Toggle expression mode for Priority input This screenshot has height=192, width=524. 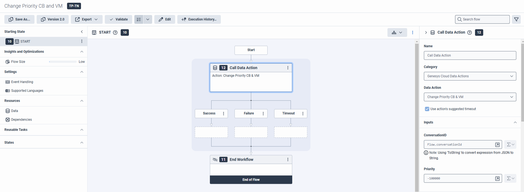click(x=510, y=178)
